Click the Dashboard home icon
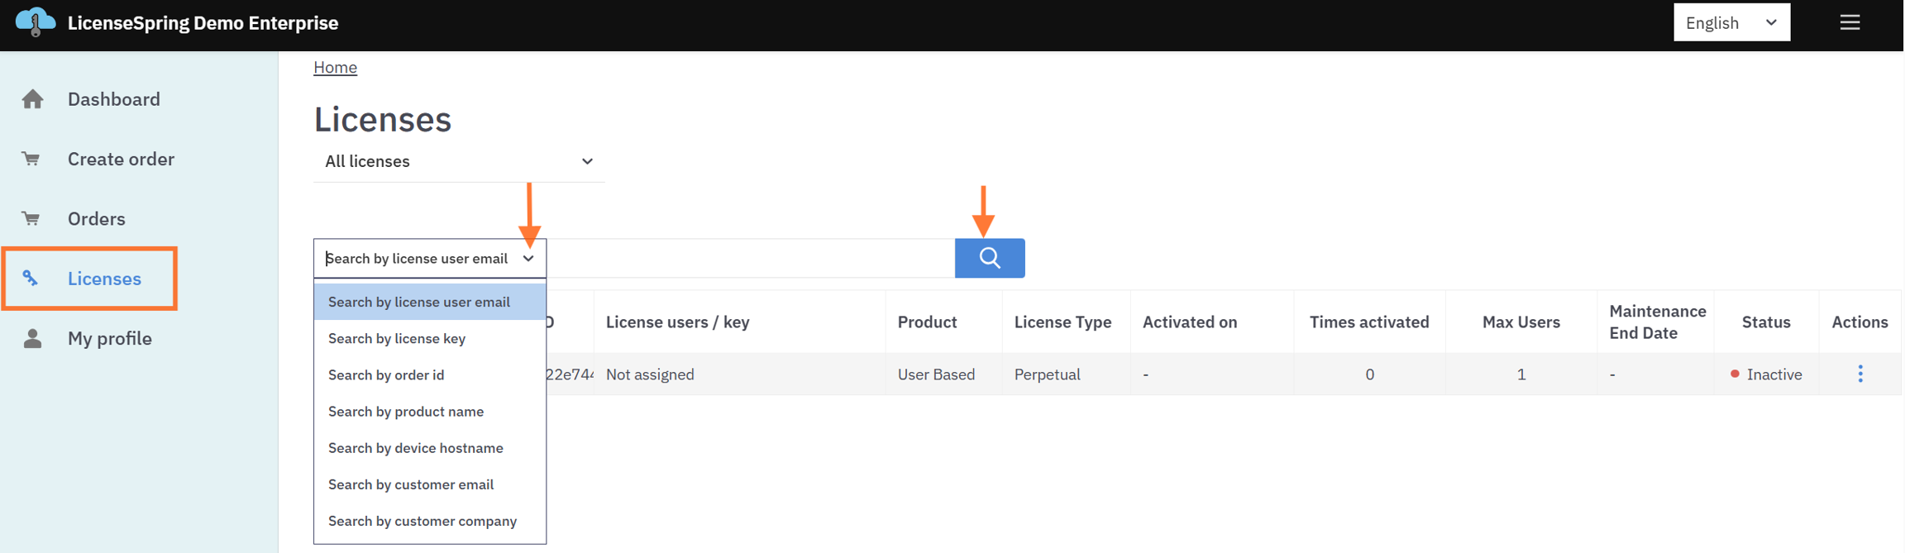This screenshot has width=1905, height=553. [x=32, y=99]
